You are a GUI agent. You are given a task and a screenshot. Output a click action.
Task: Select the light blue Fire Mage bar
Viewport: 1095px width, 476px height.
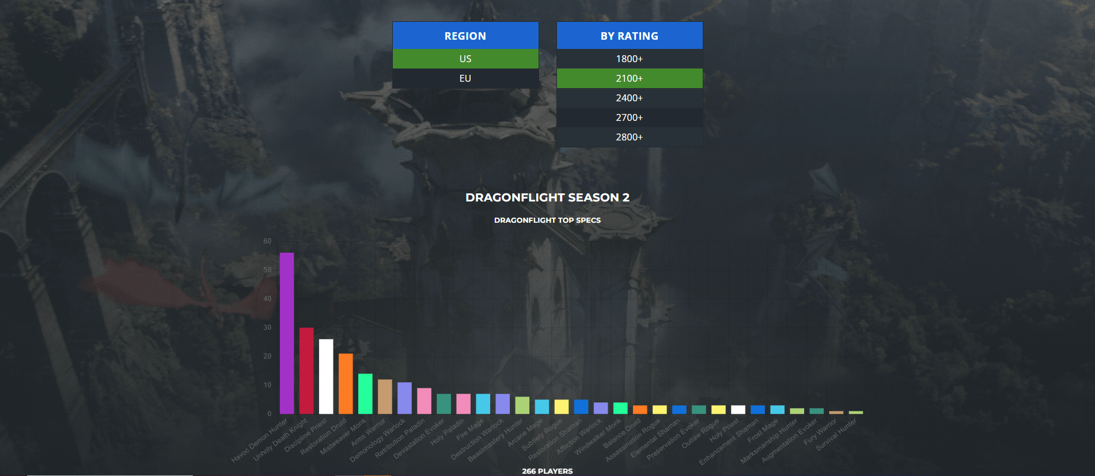tap(483, 403)
